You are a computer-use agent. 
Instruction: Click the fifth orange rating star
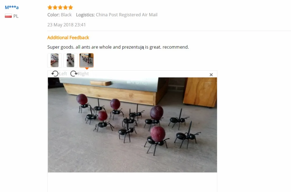70,8
